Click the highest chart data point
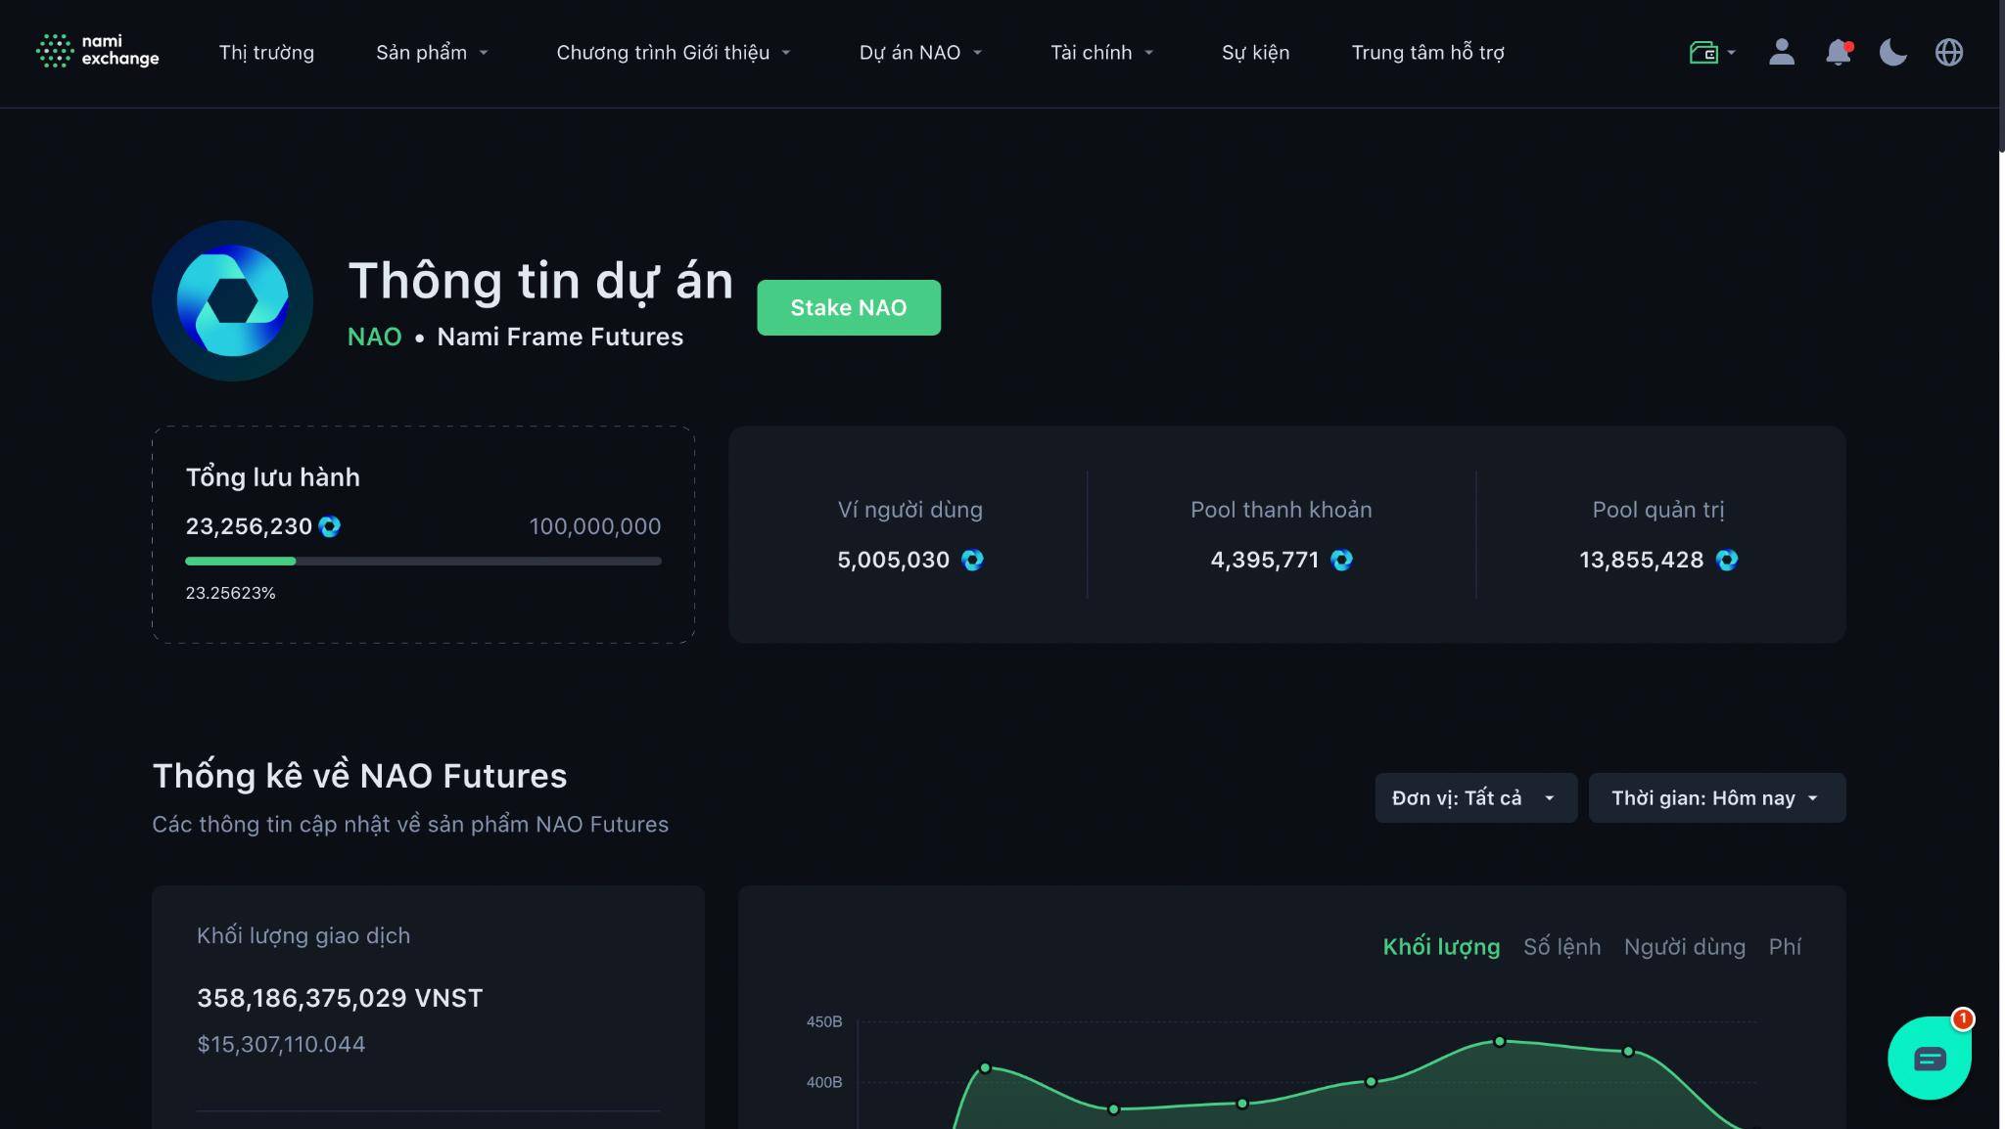 1499,1041
